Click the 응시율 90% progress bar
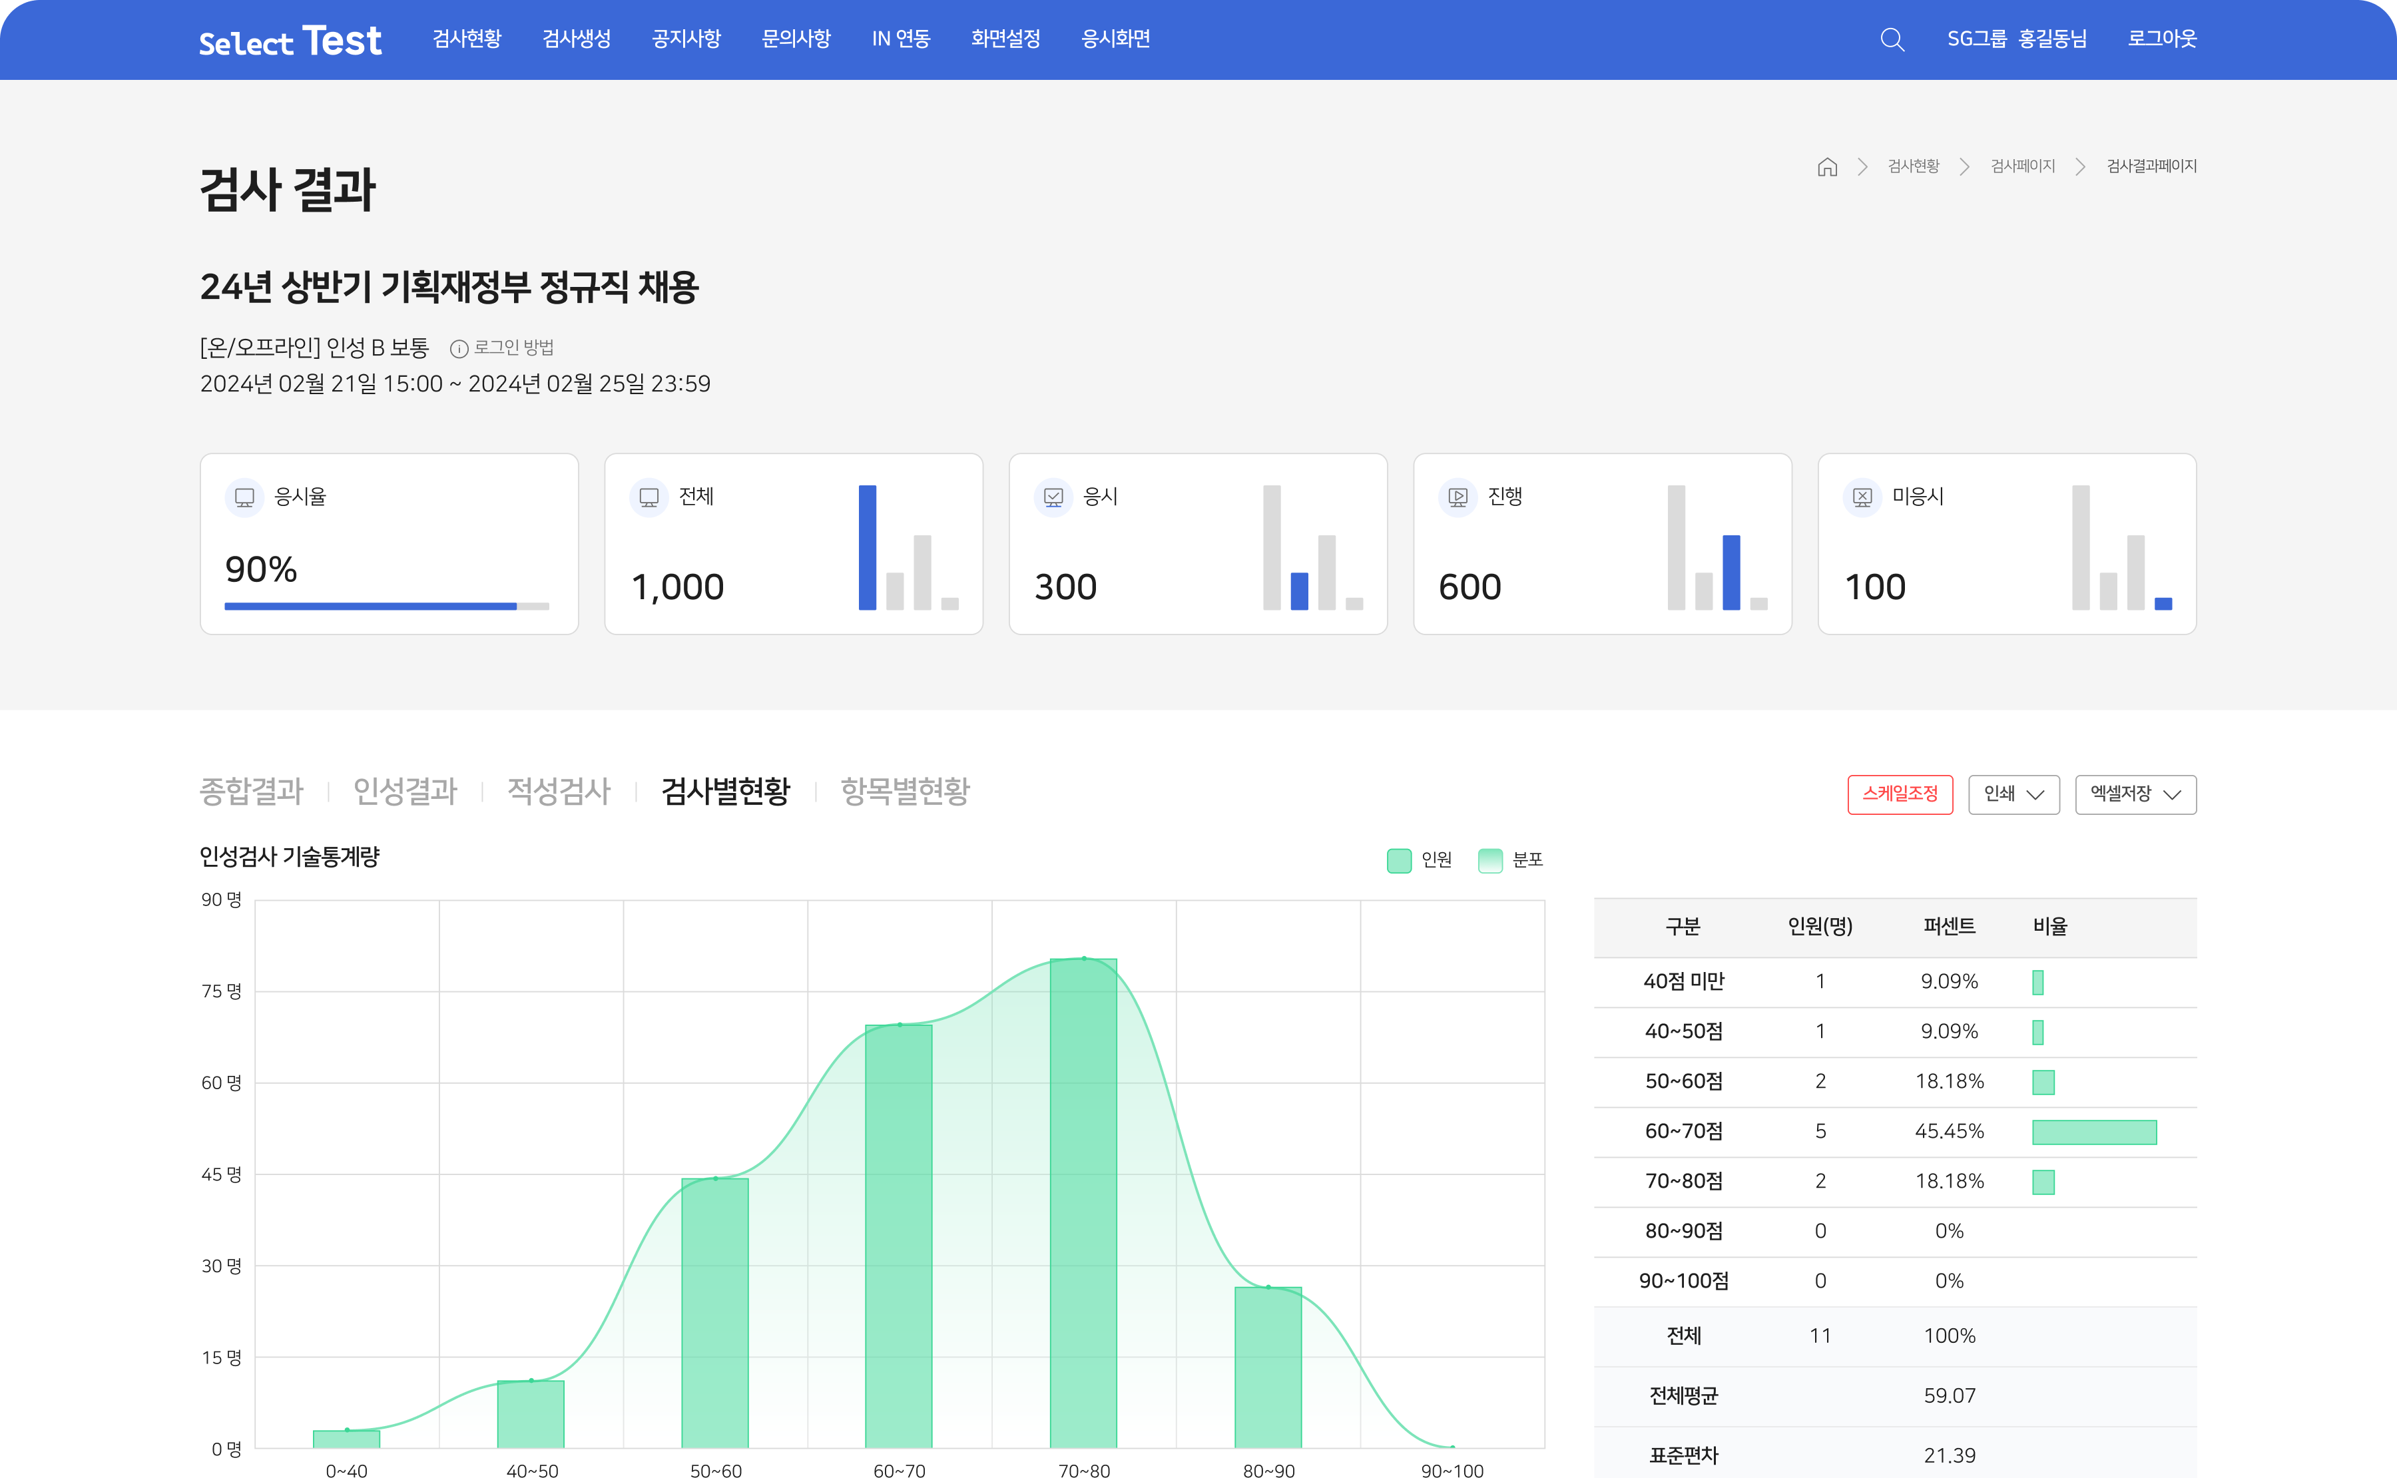2397x1478 pixels. [387, 606]
